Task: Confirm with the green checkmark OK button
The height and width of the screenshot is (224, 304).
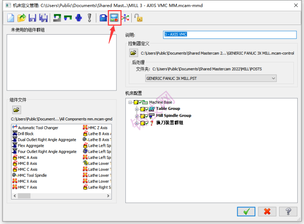Action: tap(246, 211)
